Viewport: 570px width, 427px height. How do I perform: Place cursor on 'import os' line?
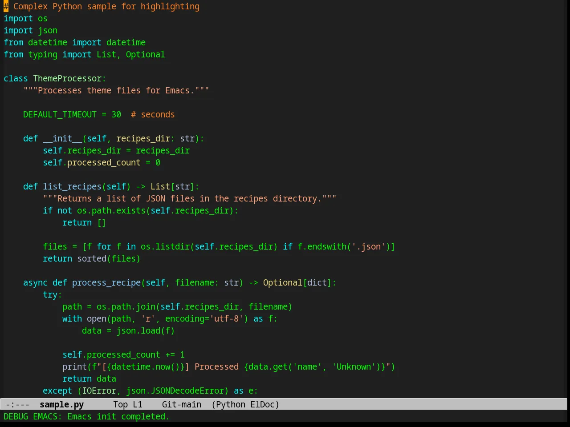[25, 18]
